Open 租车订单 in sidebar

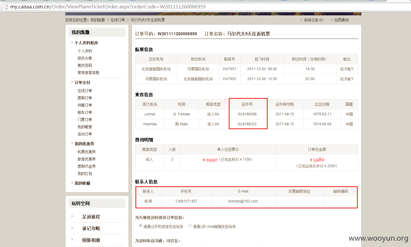85,112
